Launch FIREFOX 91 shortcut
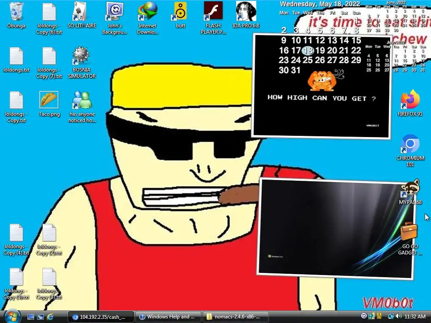 410,103
